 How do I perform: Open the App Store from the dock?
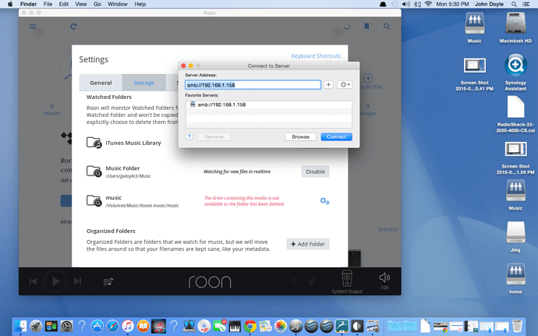click(x=97, y=326)
